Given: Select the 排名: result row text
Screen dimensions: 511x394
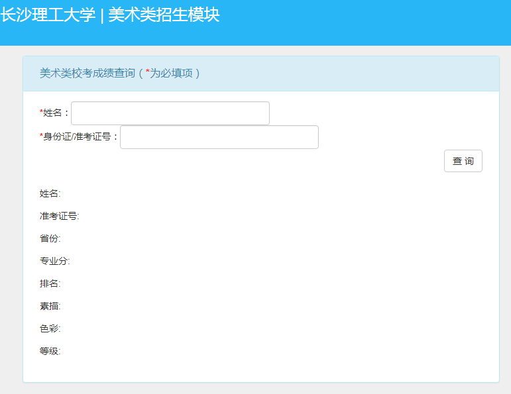Looking at the screenshot, I should tap(50, 283).
